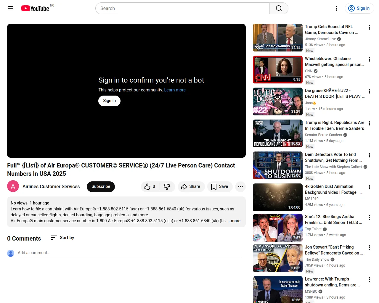Viewport: 379px width, 303px height.
Task: Click the 'No views 1 hour ago' text
Action: click(x=30, y=203)
